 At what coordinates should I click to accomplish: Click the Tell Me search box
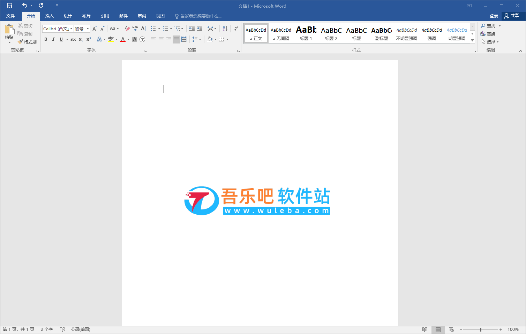click(198, 16)
